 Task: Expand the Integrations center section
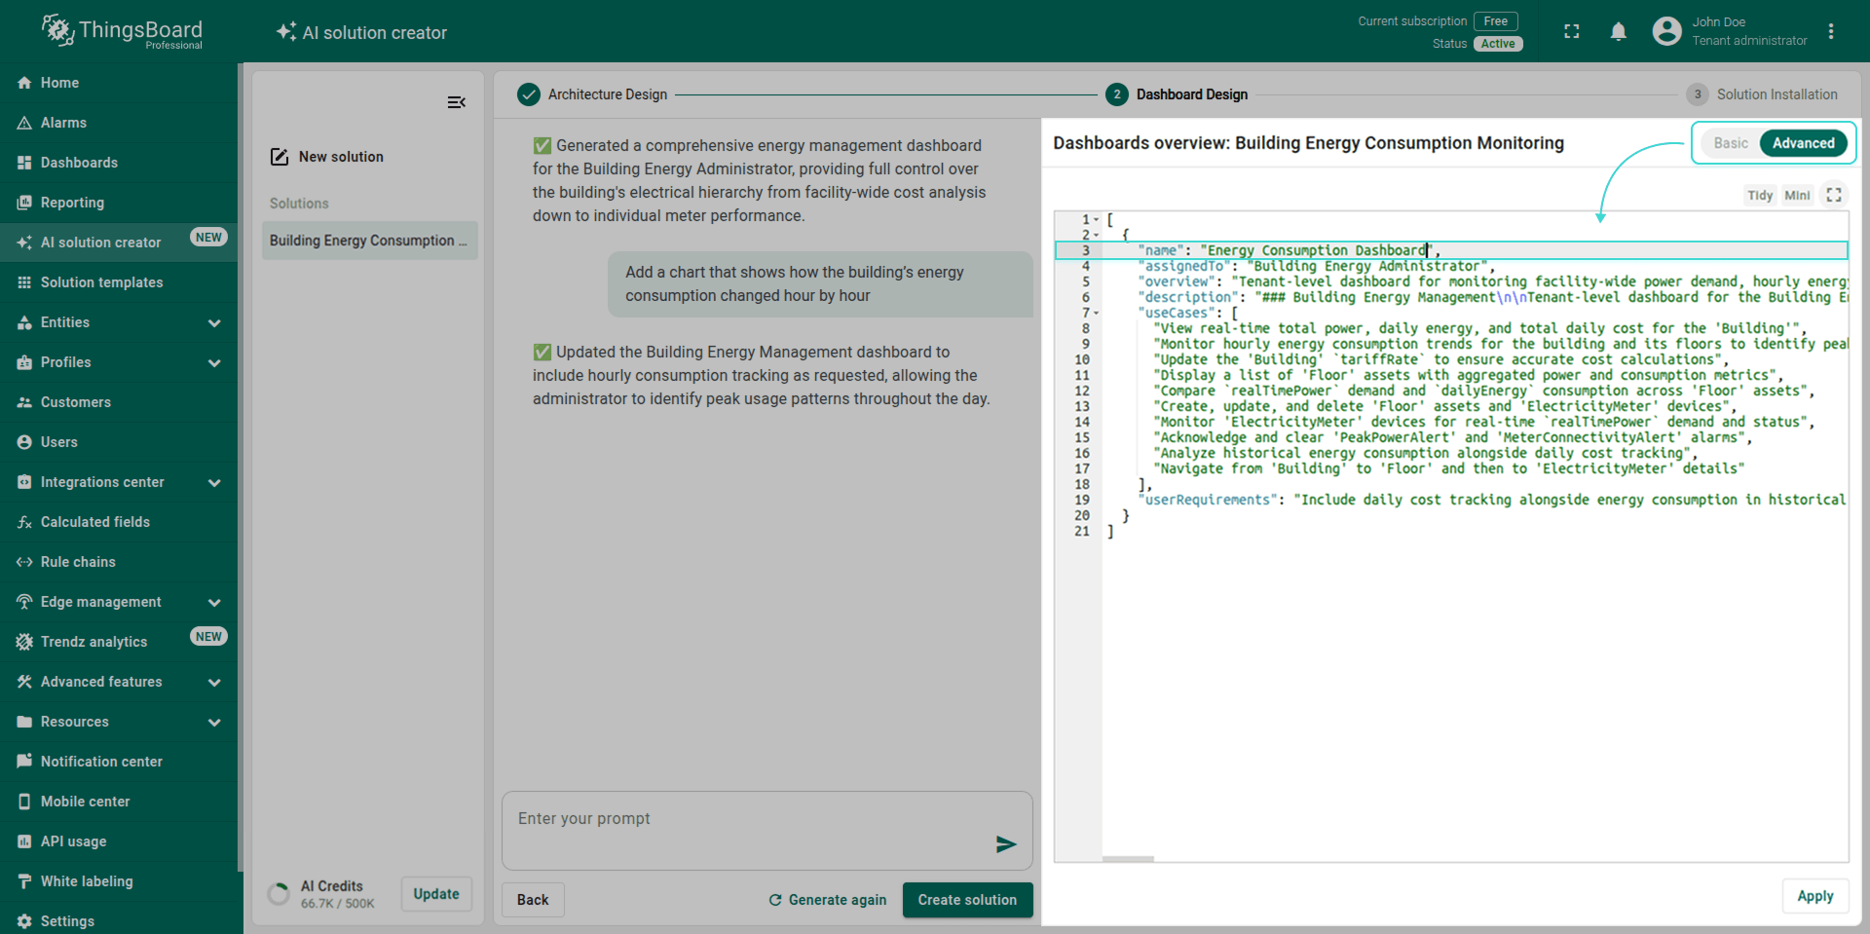click(x=214, y=482)
